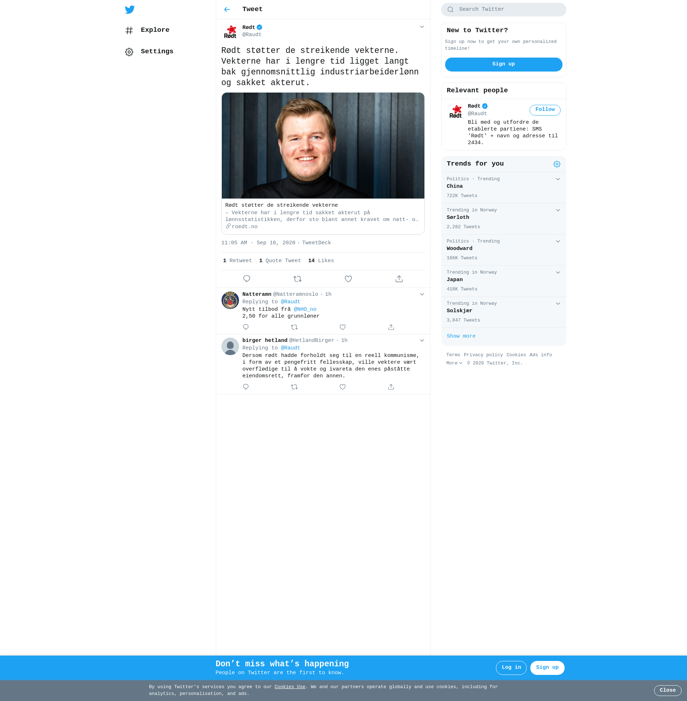Reply to Natteramn's tweet

click(246, 327)
